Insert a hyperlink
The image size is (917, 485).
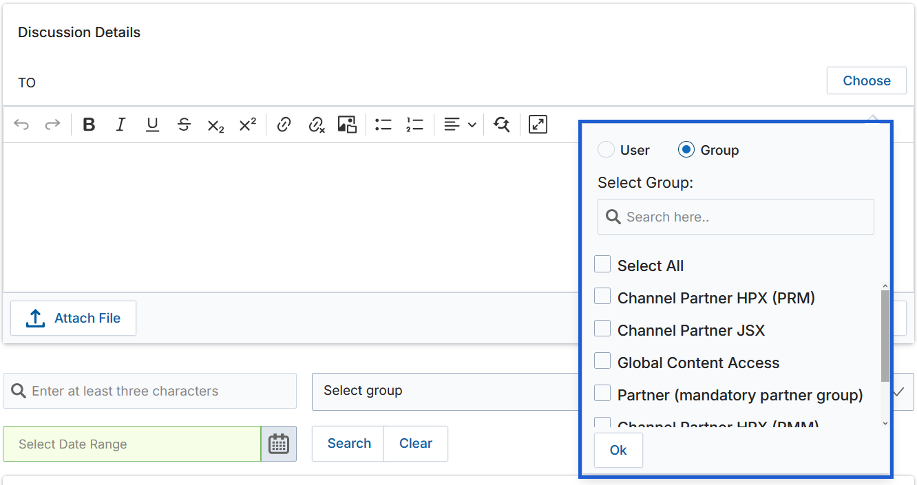[x=284, y=125]
